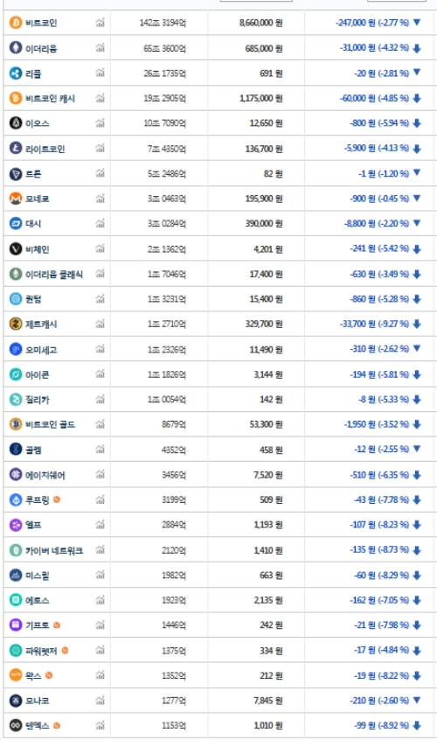
Task: Click the 비트코인 change -247,000 원 (-2.77 %)
Action: tap(372, 23)
